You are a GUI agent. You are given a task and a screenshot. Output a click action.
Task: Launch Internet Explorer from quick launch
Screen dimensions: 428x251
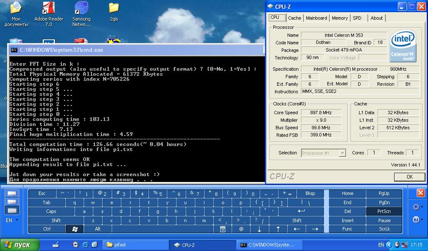[x=85, y=245]
